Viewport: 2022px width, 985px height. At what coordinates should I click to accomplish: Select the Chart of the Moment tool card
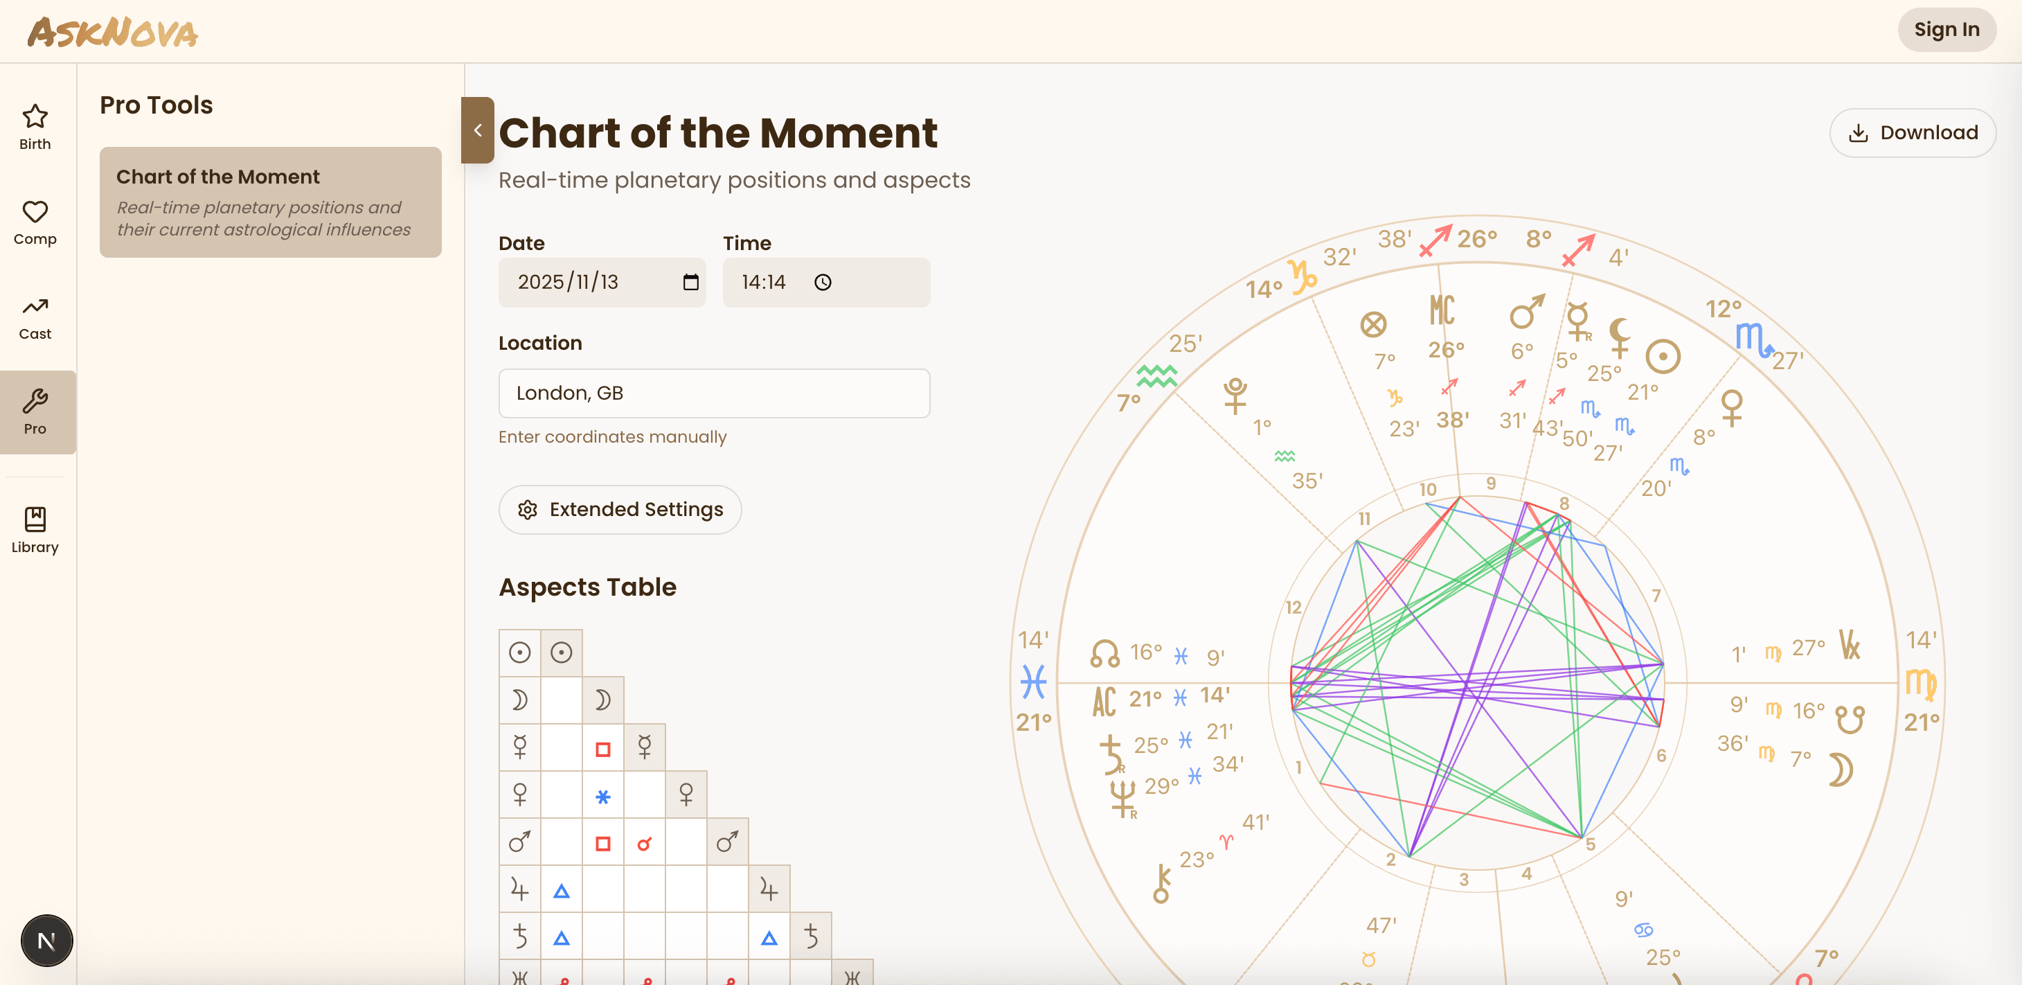[270, 202]
